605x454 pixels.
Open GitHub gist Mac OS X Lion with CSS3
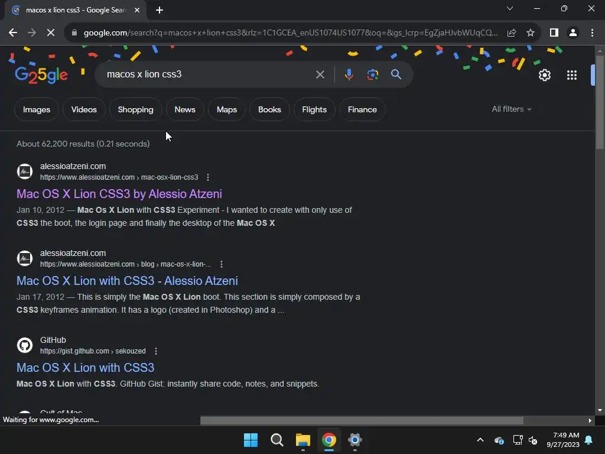coord(85,368)
